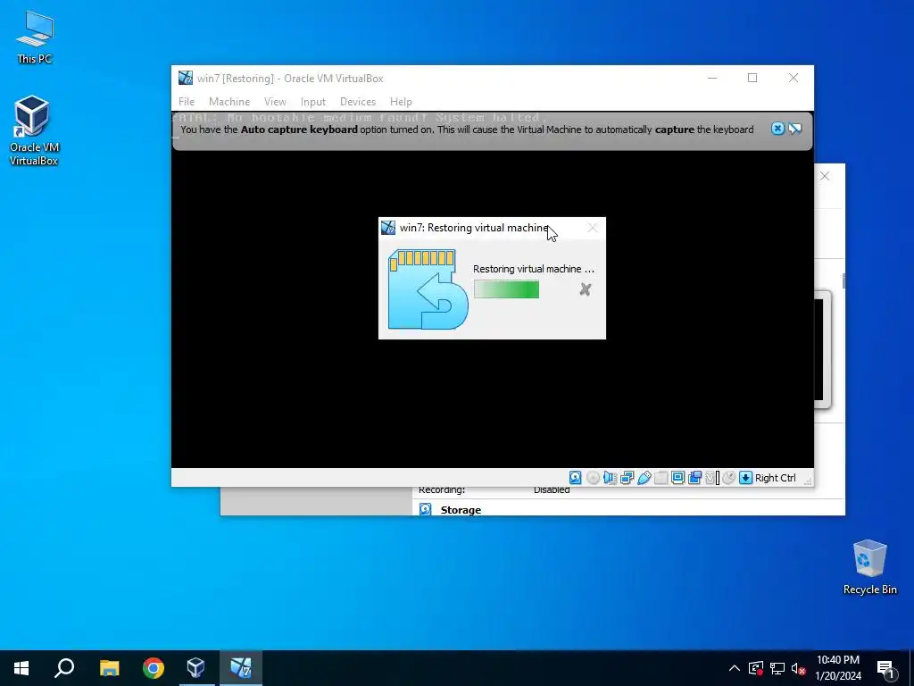Click the optical drive status icon
The height and width of the screenshot is (686, 914).
coord(593,478)
